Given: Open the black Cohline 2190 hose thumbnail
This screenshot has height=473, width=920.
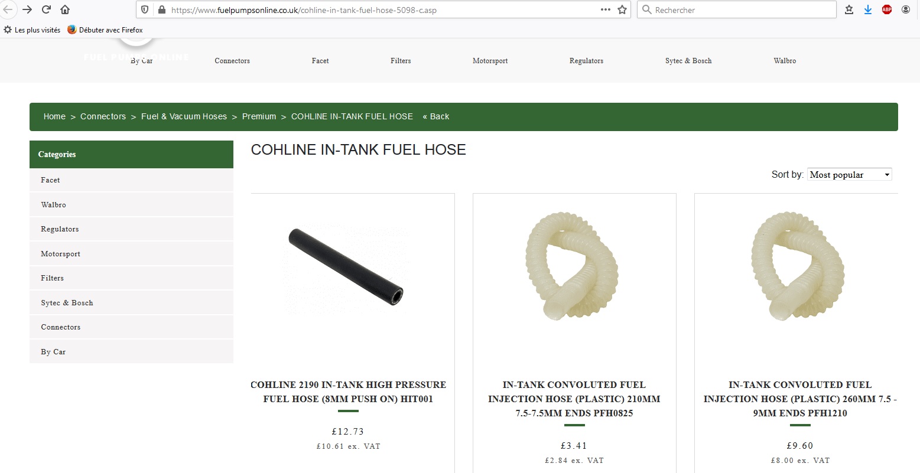Looking at the screenshot, I should click(x=346, y=264).
